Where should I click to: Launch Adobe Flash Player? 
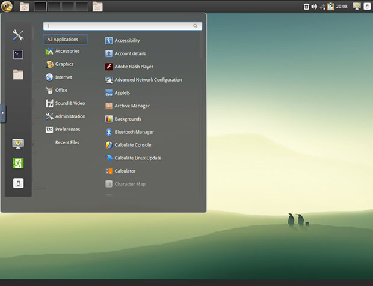[x=129, y=67]
